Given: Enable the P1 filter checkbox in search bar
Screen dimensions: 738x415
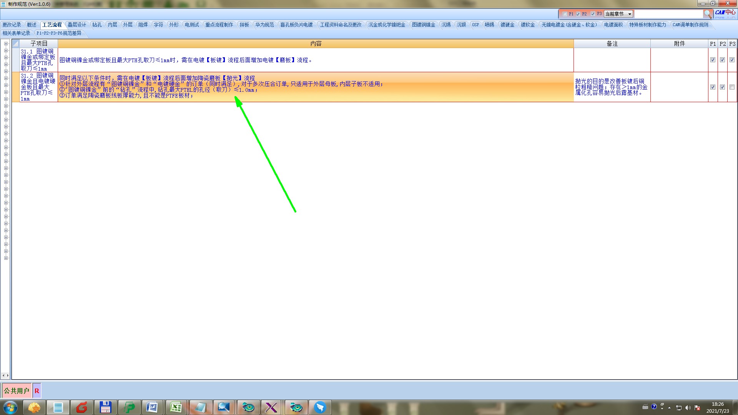Looking at the screenshot, I should [565, 14].
